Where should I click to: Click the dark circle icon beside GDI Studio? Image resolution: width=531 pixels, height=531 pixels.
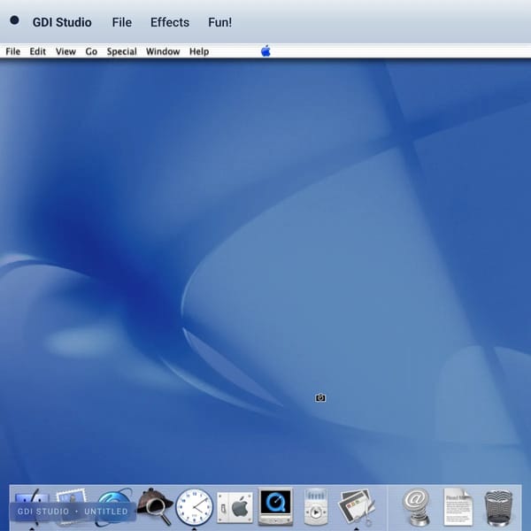(14, 20)
